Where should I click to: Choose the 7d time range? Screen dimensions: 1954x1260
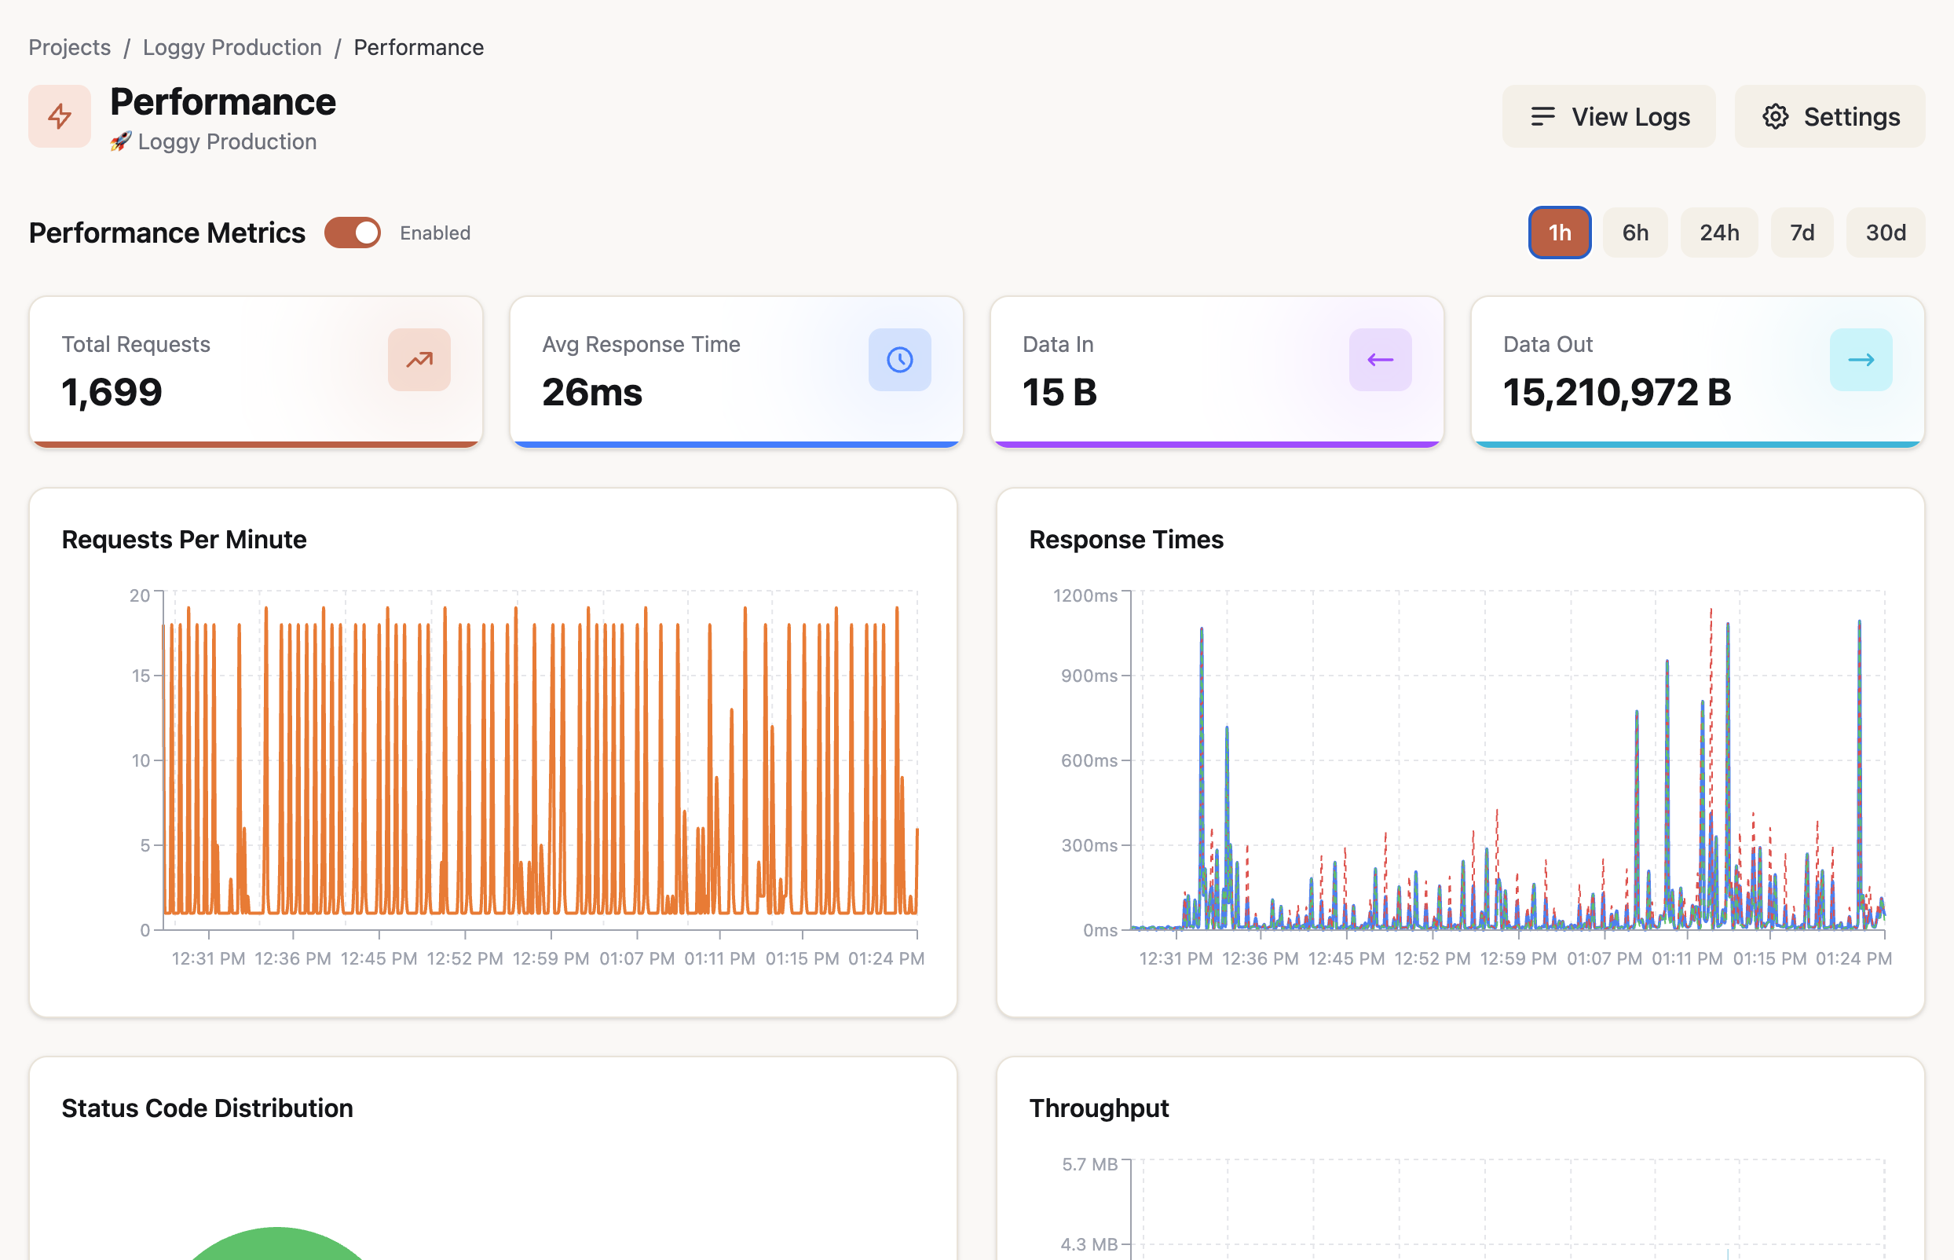pyautogui.click(x=1801, y=233)
